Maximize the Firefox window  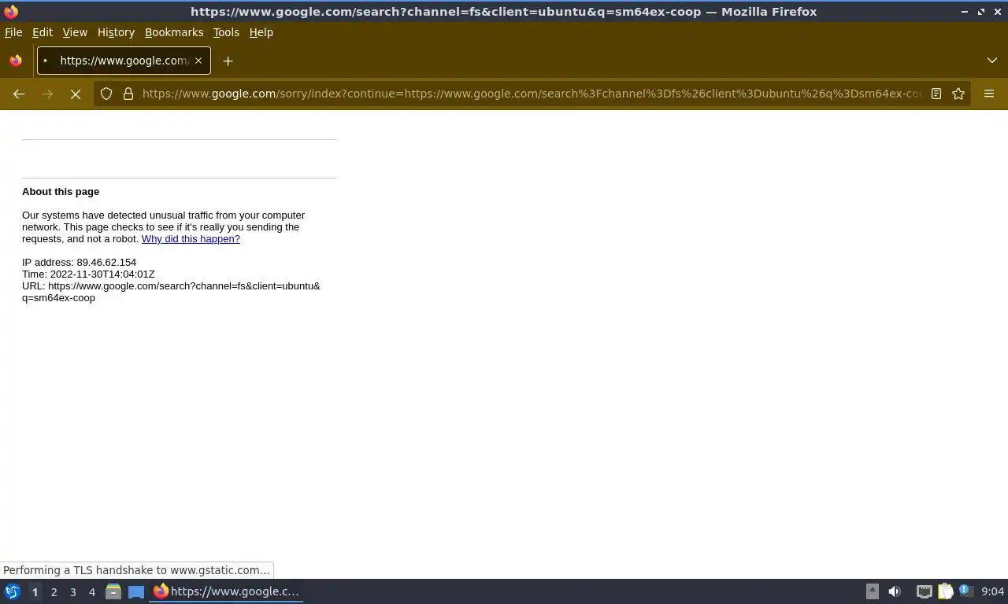[981, 12]
